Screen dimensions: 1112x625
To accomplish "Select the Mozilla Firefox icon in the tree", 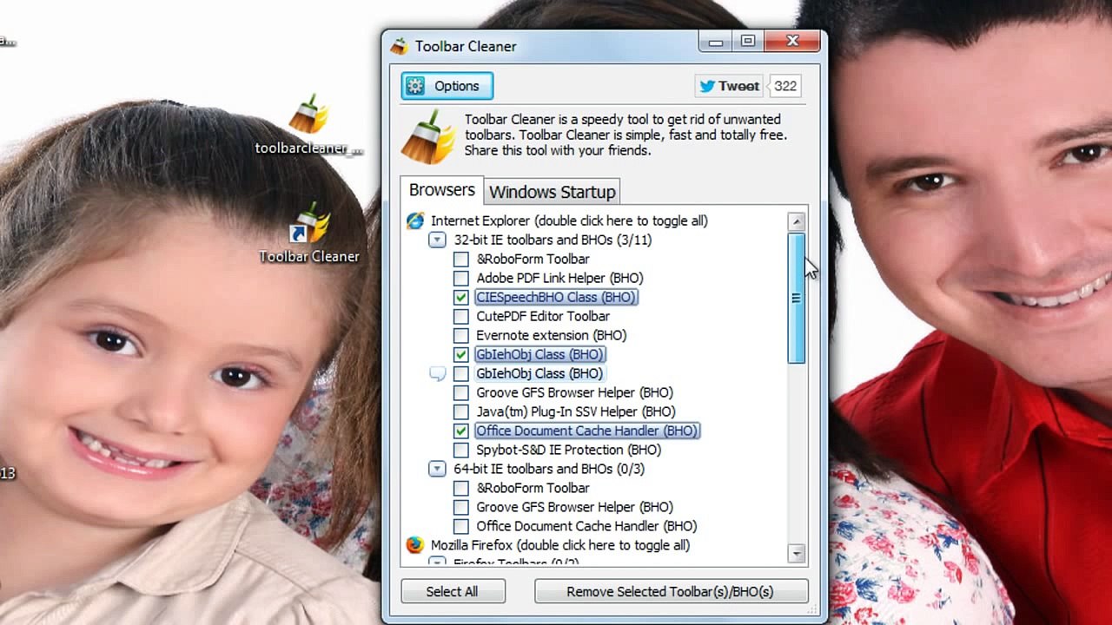I will (415, 545).
